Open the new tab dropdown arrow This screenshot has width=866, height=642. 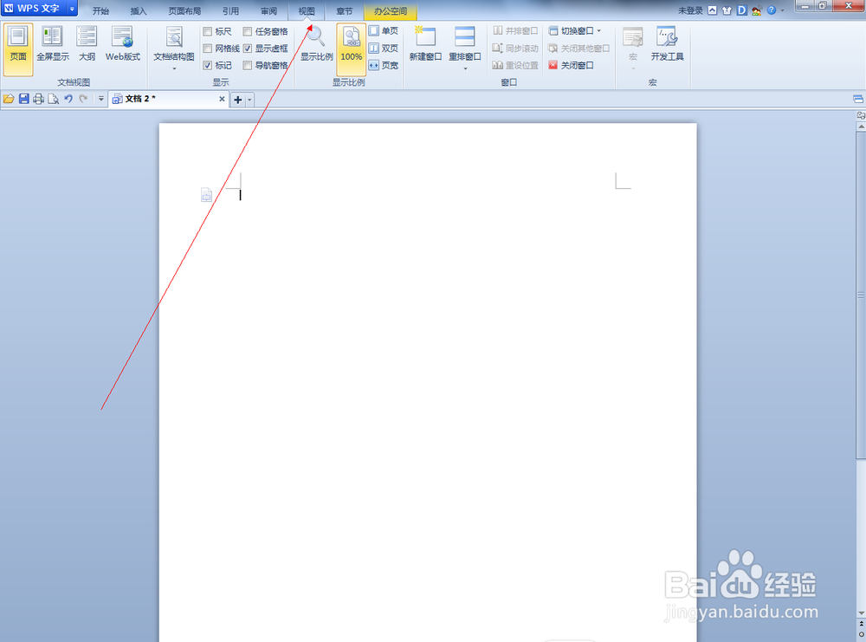tap(249, 100)
